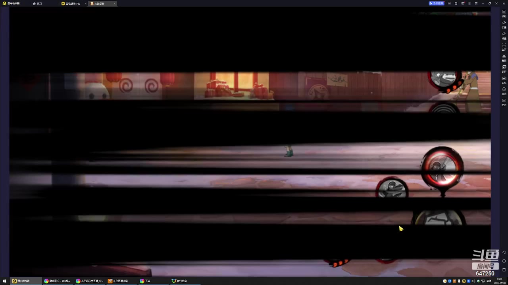Click the window mode icon beside hamburger menu
508x285 pixels.
click(x=476, y=3)
